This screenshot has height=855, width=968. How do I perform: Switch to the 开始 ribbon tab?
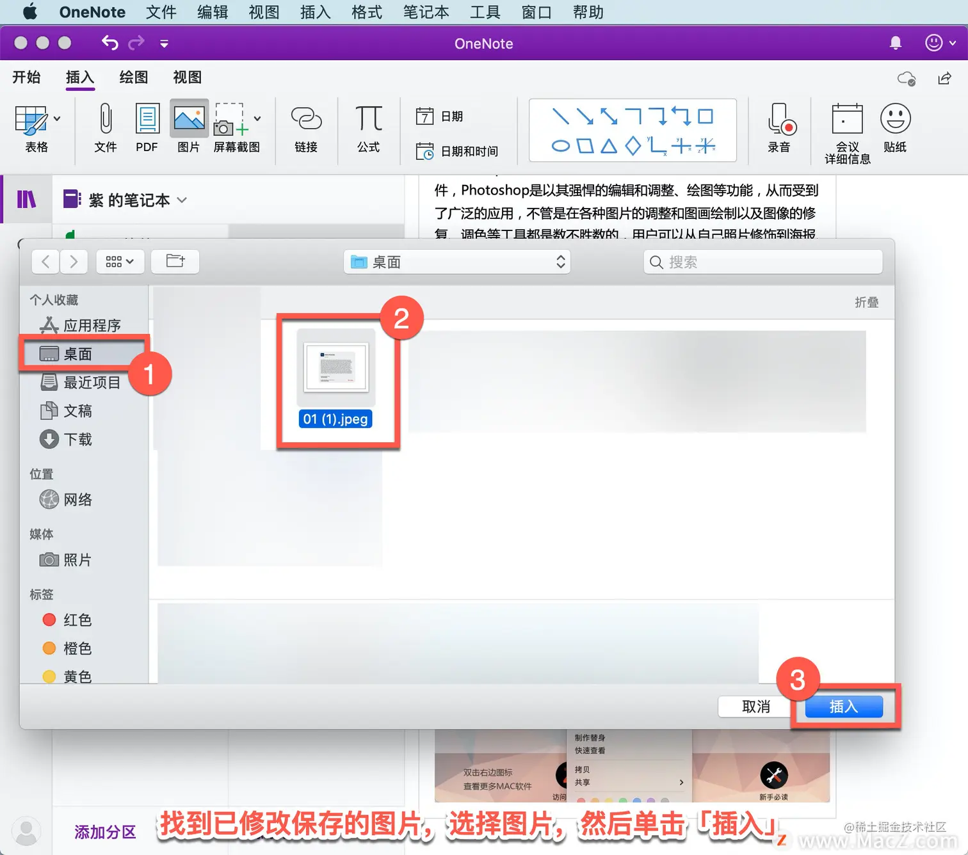26,77
